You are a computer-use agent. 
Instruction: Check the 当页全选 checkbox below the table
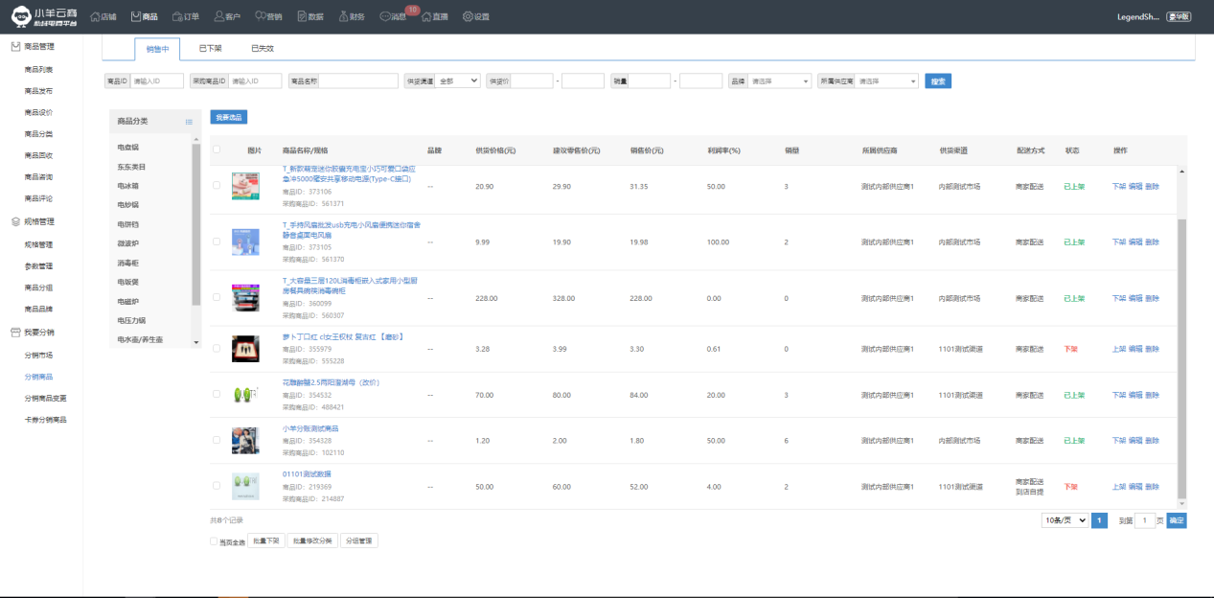214,541
